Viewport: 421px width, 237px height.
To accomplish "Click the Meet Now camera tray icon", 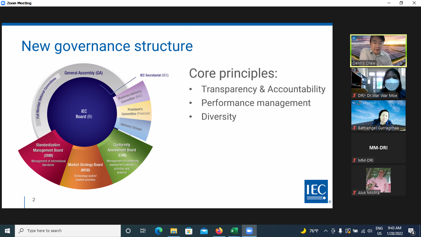I will pyautogui.click(x=333, y=231).
